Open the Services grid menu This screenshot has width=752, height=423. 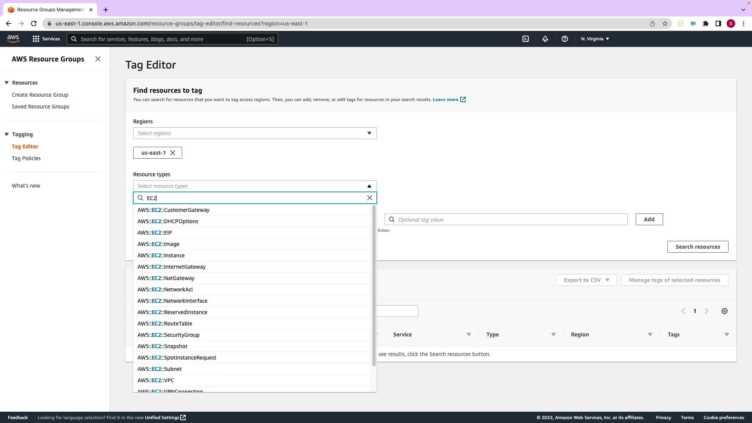[x=36, y=39]
